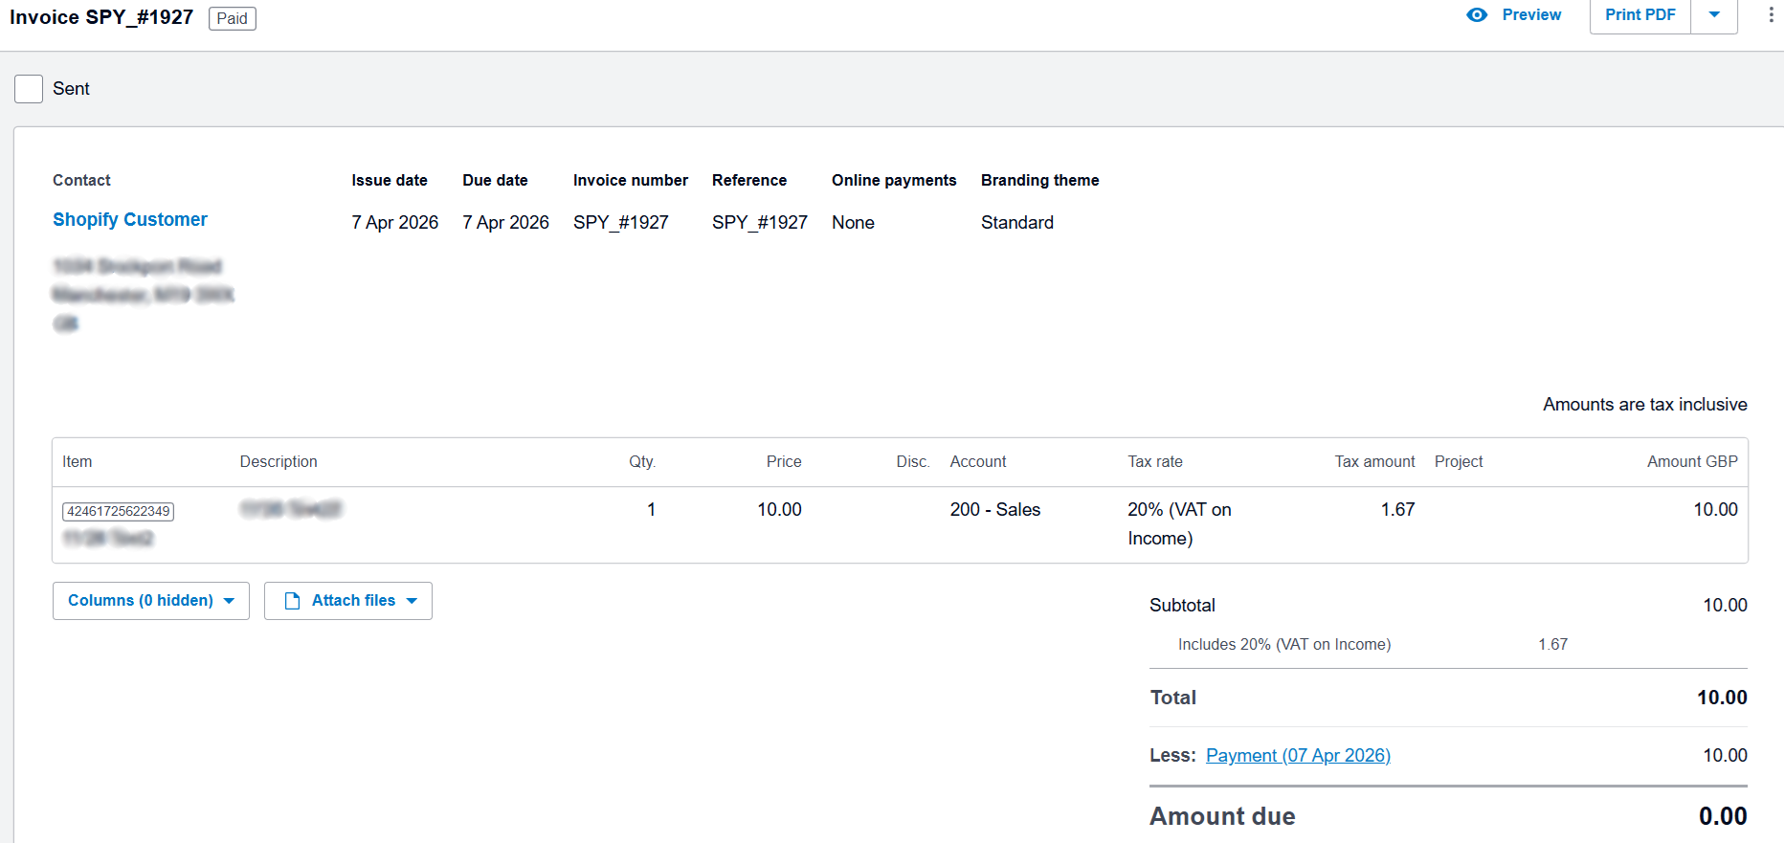Viewport: 1784px width, 843px height.
Task: Click the Amount GBP column header
Action: pyautogui.click(x=1691, y=462)
